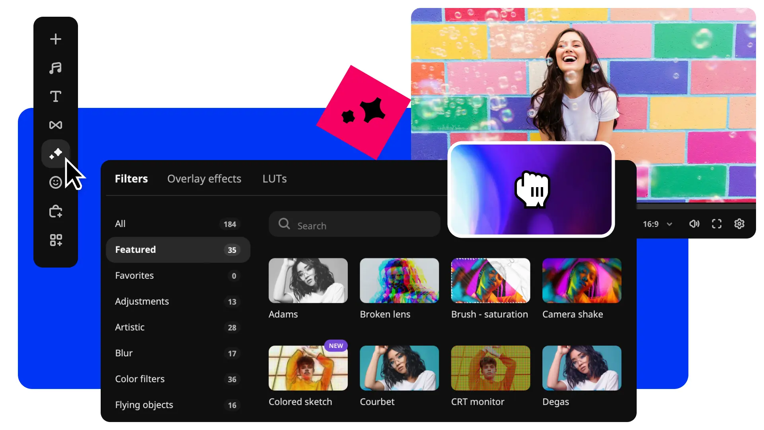Click the Adams filter label
Screen dimensions: 764x430
point(283,314)
